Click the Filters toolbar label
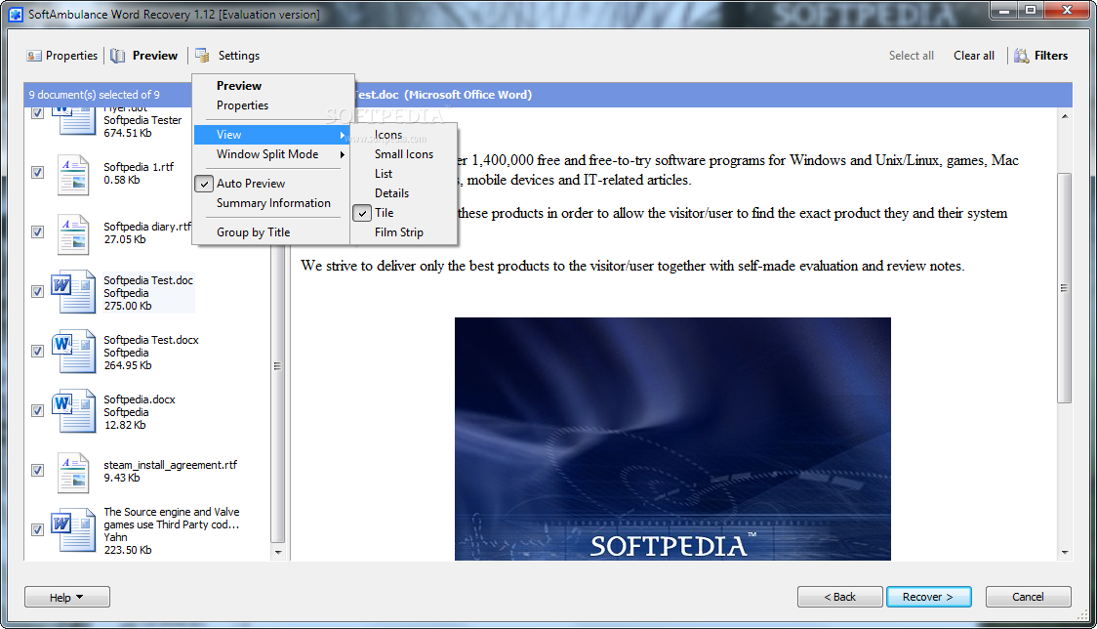 (x=1051, y=56)
